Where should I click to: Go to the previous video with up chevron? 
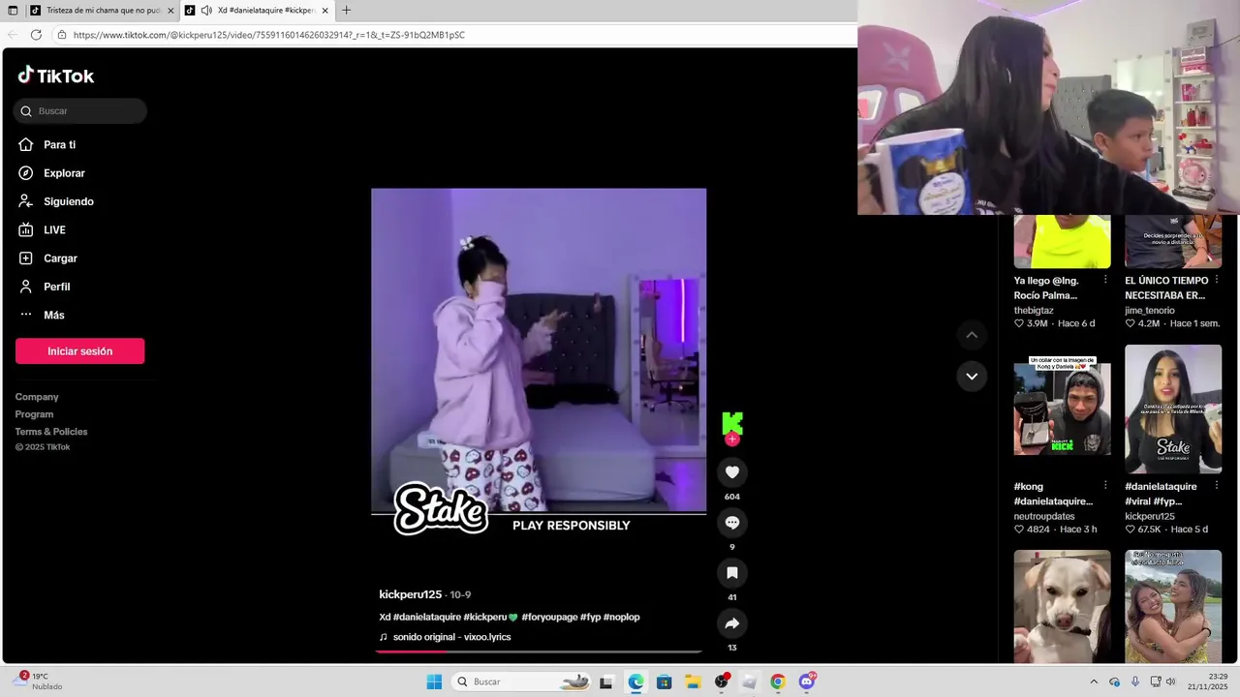tap(972, 335)
